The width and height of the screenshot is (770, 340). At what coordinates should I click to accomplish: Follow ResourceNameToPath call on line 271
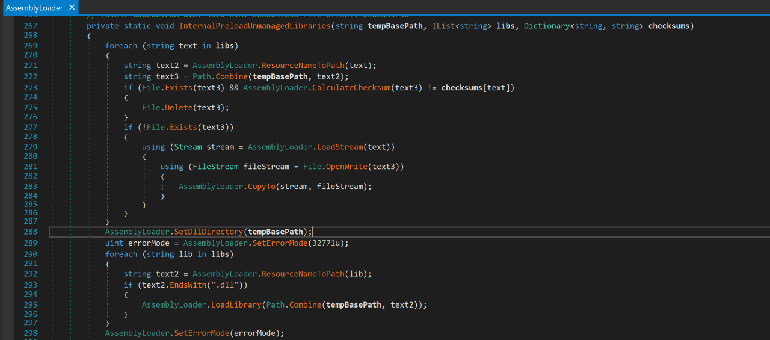click(310, 66)
